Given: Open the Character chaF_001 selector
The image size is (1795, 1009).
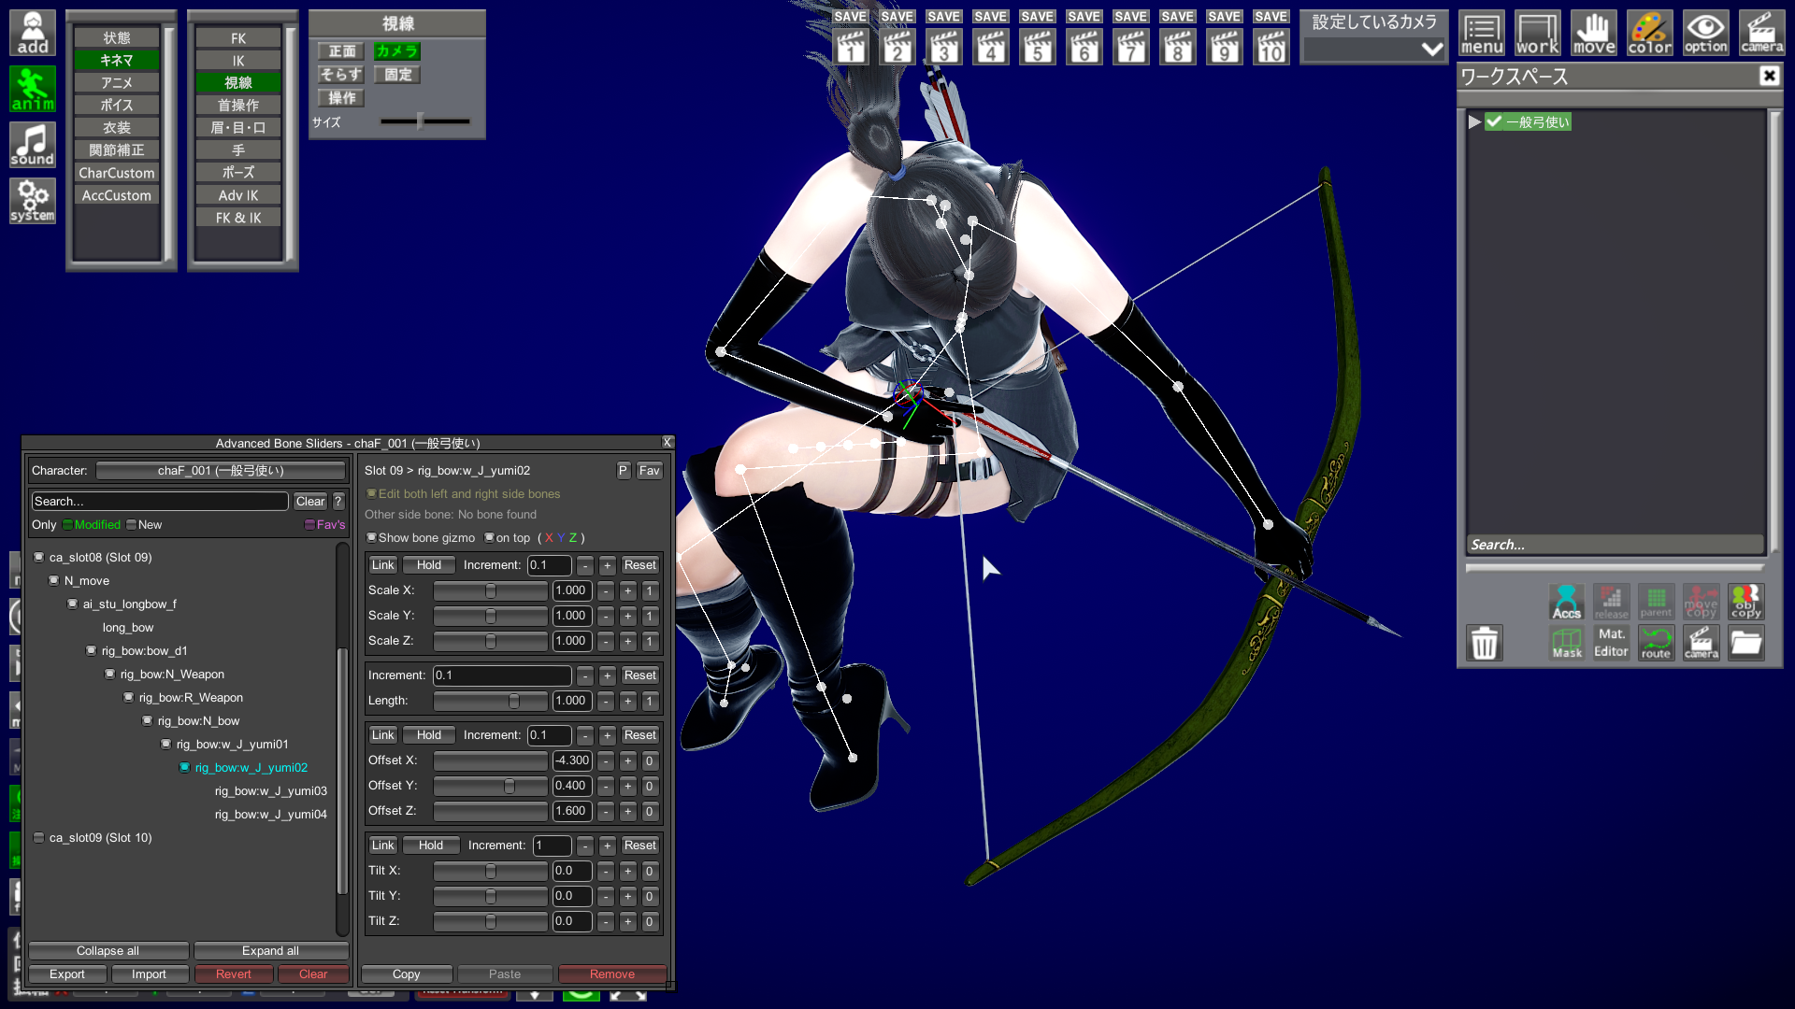Looking at the screenshot, I should tap(221, 471).
